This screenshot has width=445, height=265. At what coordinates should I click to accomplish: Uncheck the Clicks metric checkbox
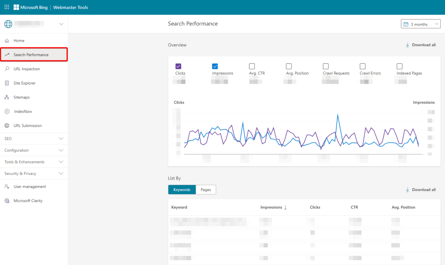pos(178,66)
